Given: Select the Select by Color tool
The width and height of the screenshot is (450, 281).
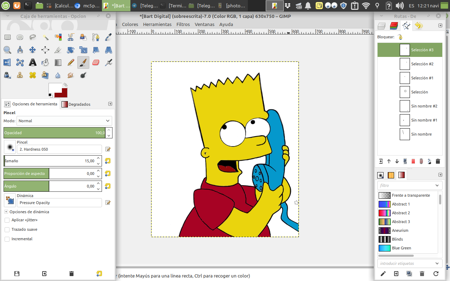Looking at the screenshot, I should click(58, 37).
